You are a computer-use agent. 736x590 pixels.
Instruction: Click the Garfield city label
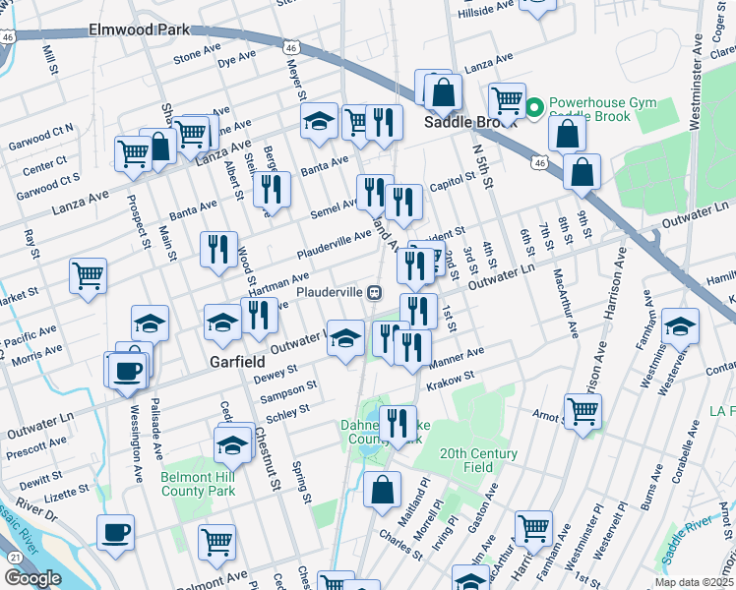pyautogui.click(x=237, y=362)
